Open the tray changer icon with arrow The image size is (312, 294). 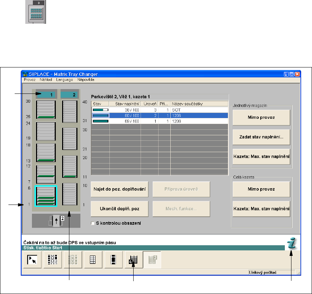pyautogui.click(x=134, y=260)
